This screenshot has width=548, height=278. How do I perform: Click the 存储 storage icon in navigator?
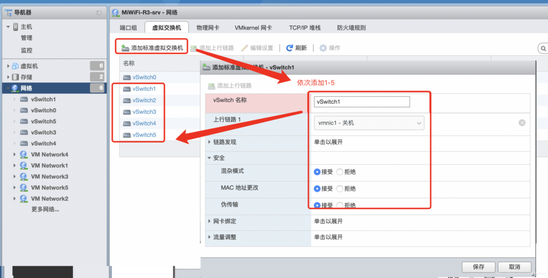15,77
